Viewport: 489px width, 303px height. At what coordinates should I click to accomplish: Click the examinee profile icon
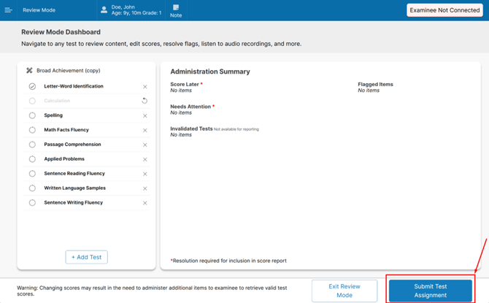point(104,10)
